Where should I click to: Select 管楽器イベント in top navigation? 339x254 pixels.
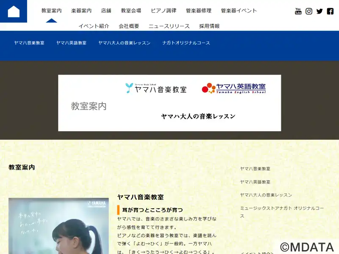(239, 11)
